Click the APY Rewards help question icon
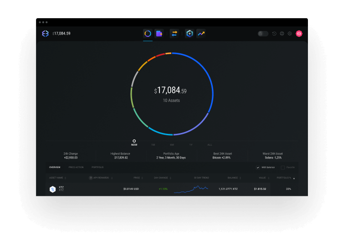Image resolution: width=343 pixels, height=249 pixels. pos(91,178)
